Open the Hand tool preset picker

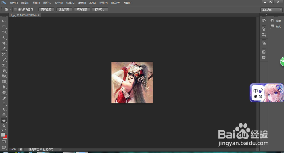tap(11, 9)
